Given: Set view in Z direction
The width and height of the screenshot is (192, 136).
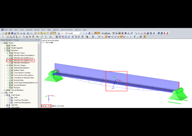Looking at the screenshot, I should pyautogui.click(x=79, y=37).
